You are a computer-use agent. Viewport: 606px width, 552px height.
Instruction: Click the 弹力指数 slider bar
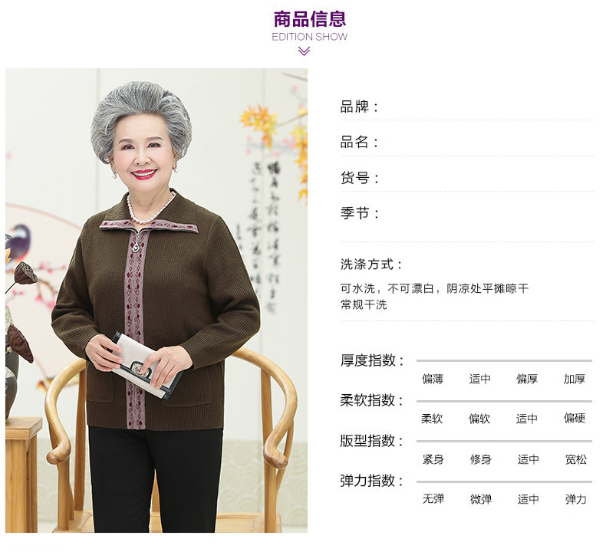click(504, 481)
